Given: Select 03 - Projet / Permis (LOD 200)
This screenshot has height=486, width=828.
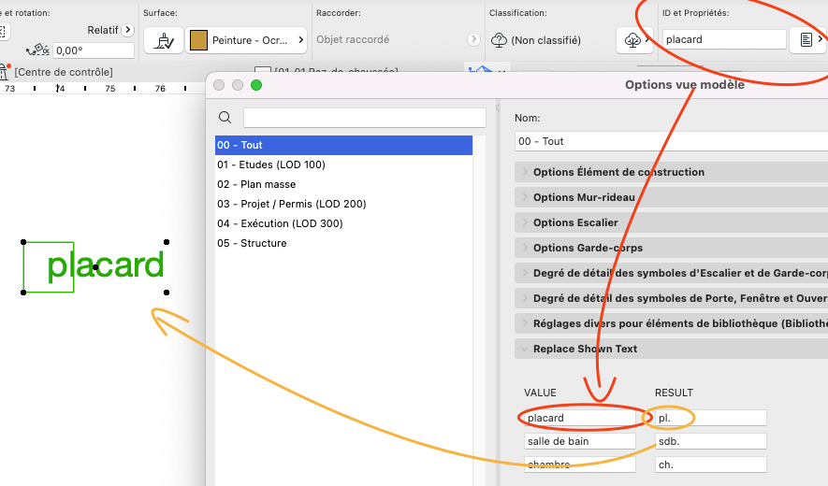Looking at the screenshot, I should tap(343, 204).
